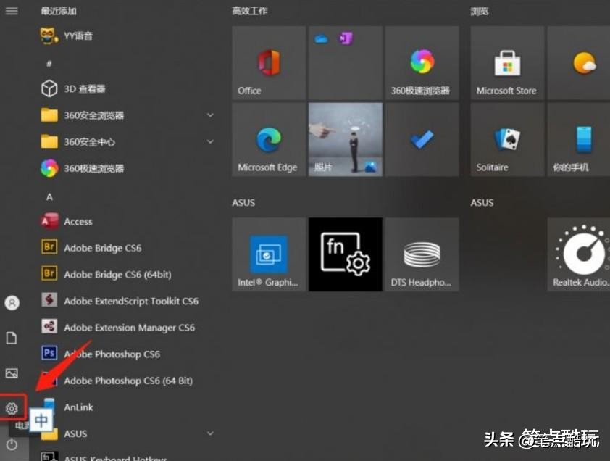This screenshot has width=610, height=461.
Task: Expand the 360安全浏览器 folder chevron
Action: pos(209,115)
